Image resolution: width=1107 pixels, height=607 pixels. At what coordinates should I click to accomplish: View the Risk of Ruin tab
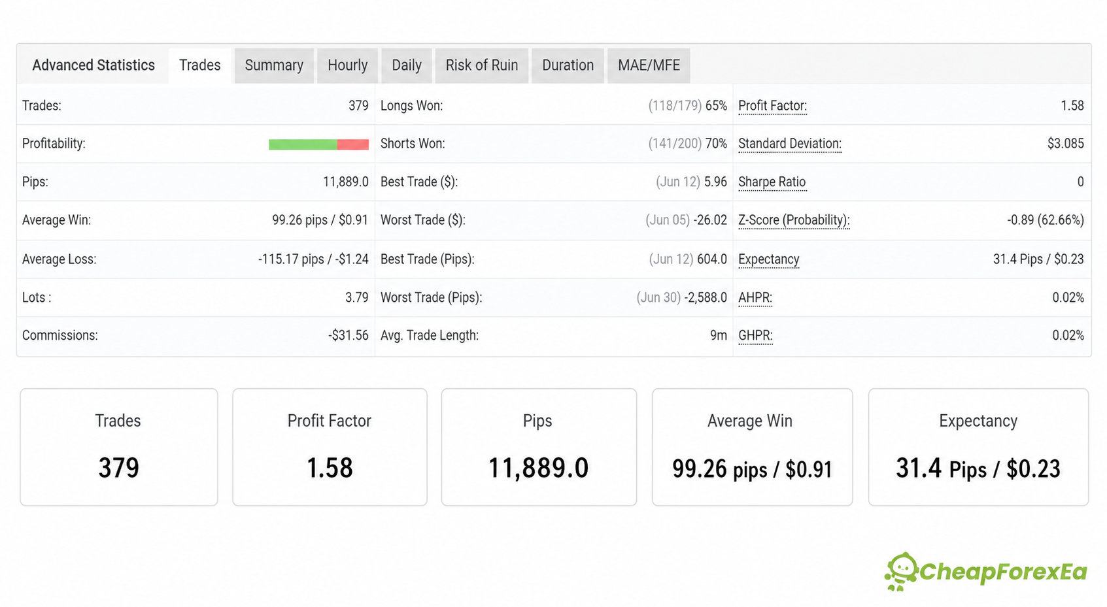[482, 65]
